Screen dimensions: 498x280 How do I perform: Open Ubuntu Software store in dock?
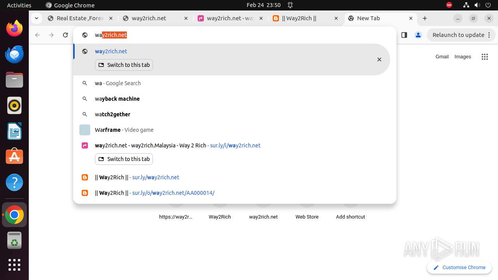point(14,157)
